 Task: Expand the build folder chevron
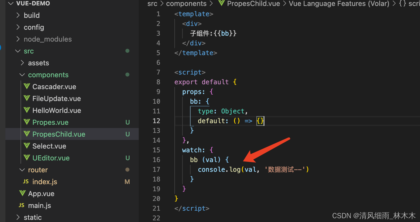(18, 15)
